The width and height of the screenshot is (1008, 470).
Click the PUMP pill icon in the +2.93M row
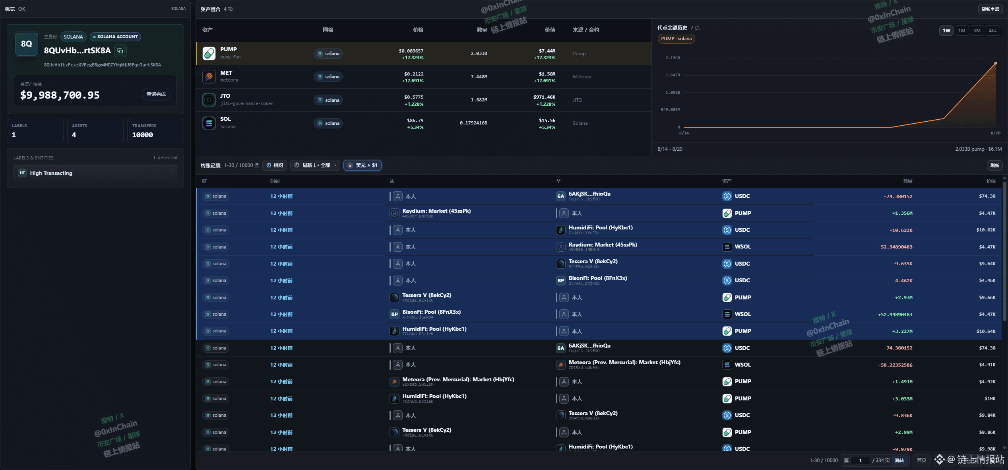[x=727, y=297]
